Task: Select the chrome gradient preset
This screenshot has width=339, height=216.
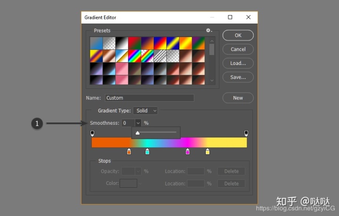Action: click(x=122, y=56)
